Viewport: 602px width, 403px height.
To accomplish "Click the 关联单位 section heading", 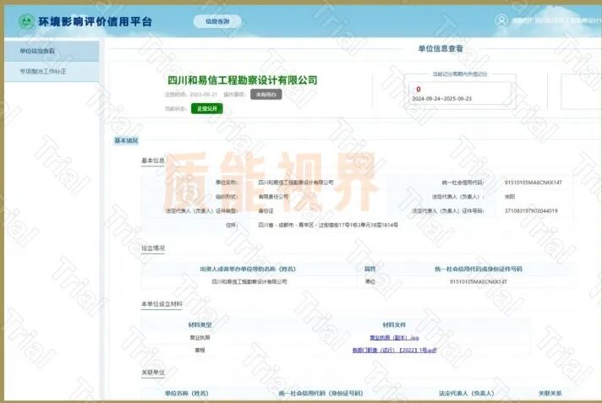I will click(x=153, y=373).
